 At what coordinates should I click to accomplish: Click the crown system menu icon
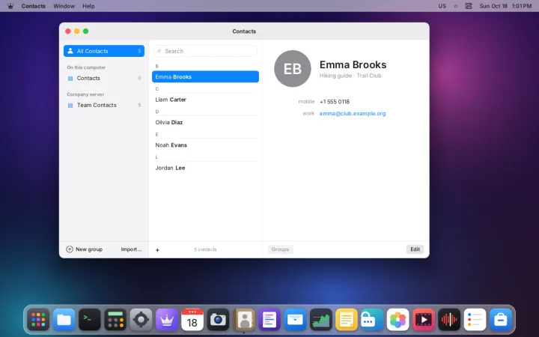pos(10,6)
